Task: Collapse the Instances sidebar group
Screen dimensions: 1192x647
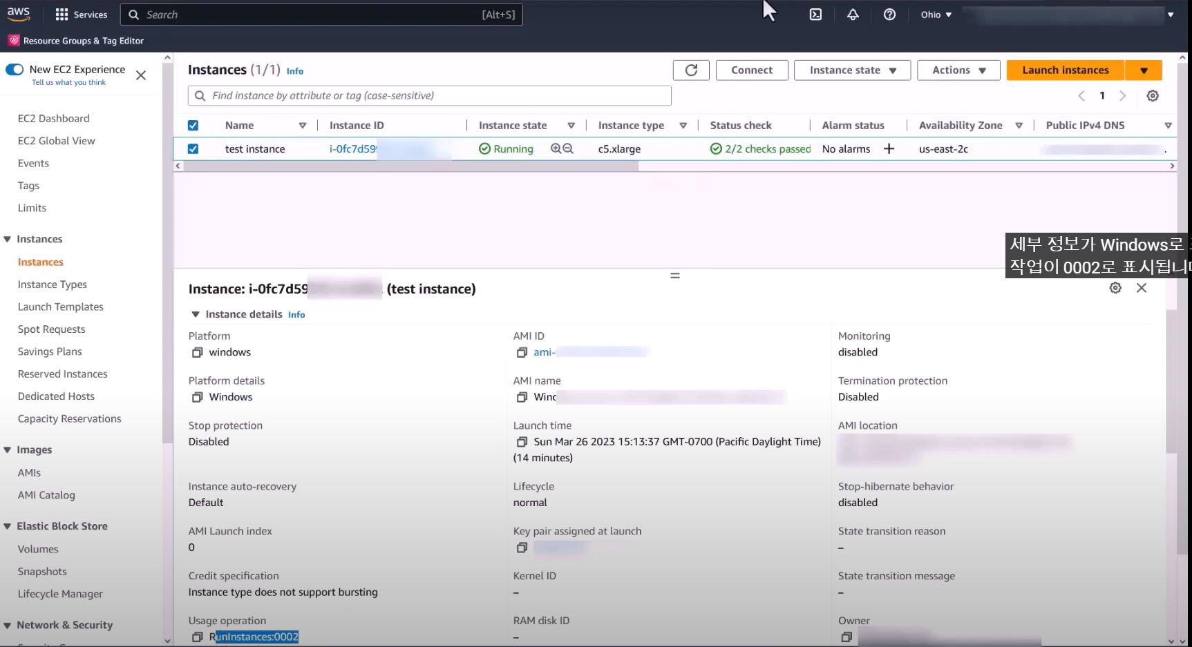Action: click(8, 239)
